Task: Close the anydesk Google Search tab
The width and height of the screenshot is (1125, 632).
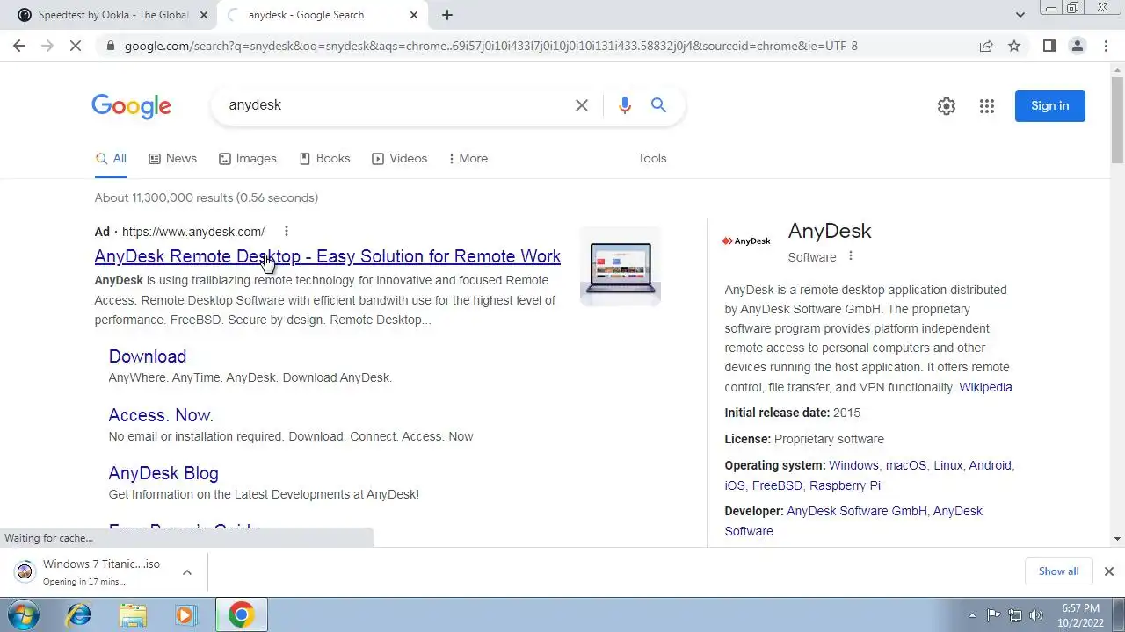Action: (414, 15)
